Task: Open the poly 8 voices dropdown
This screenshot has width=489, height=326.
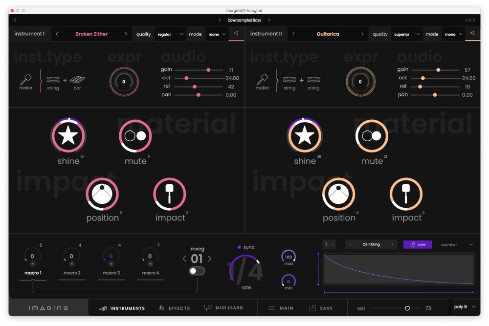Action: pos(465,307)
